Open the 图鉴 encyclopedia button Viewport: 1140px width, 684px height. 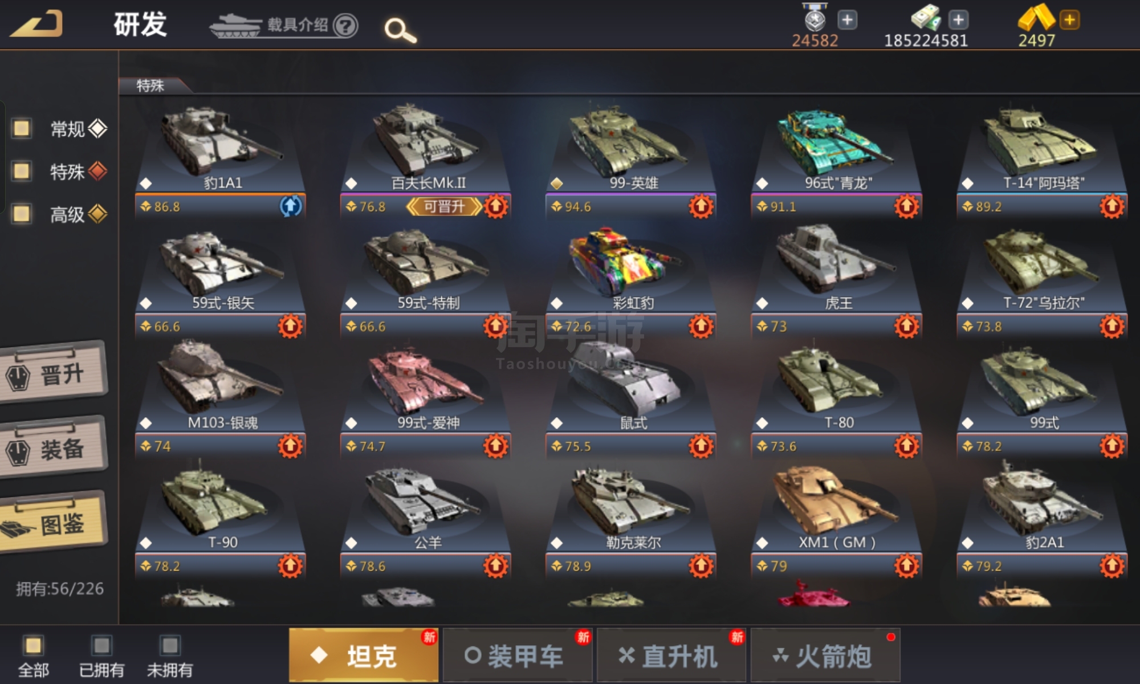coord(54,523)
